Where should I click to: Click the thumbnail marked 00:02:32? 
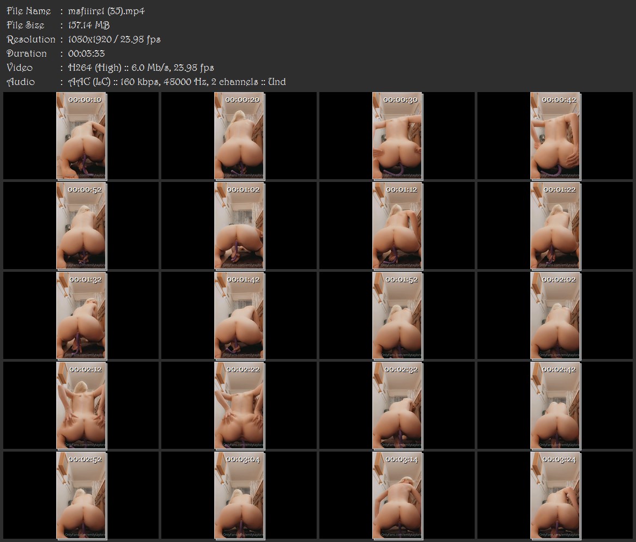[397, 406]
